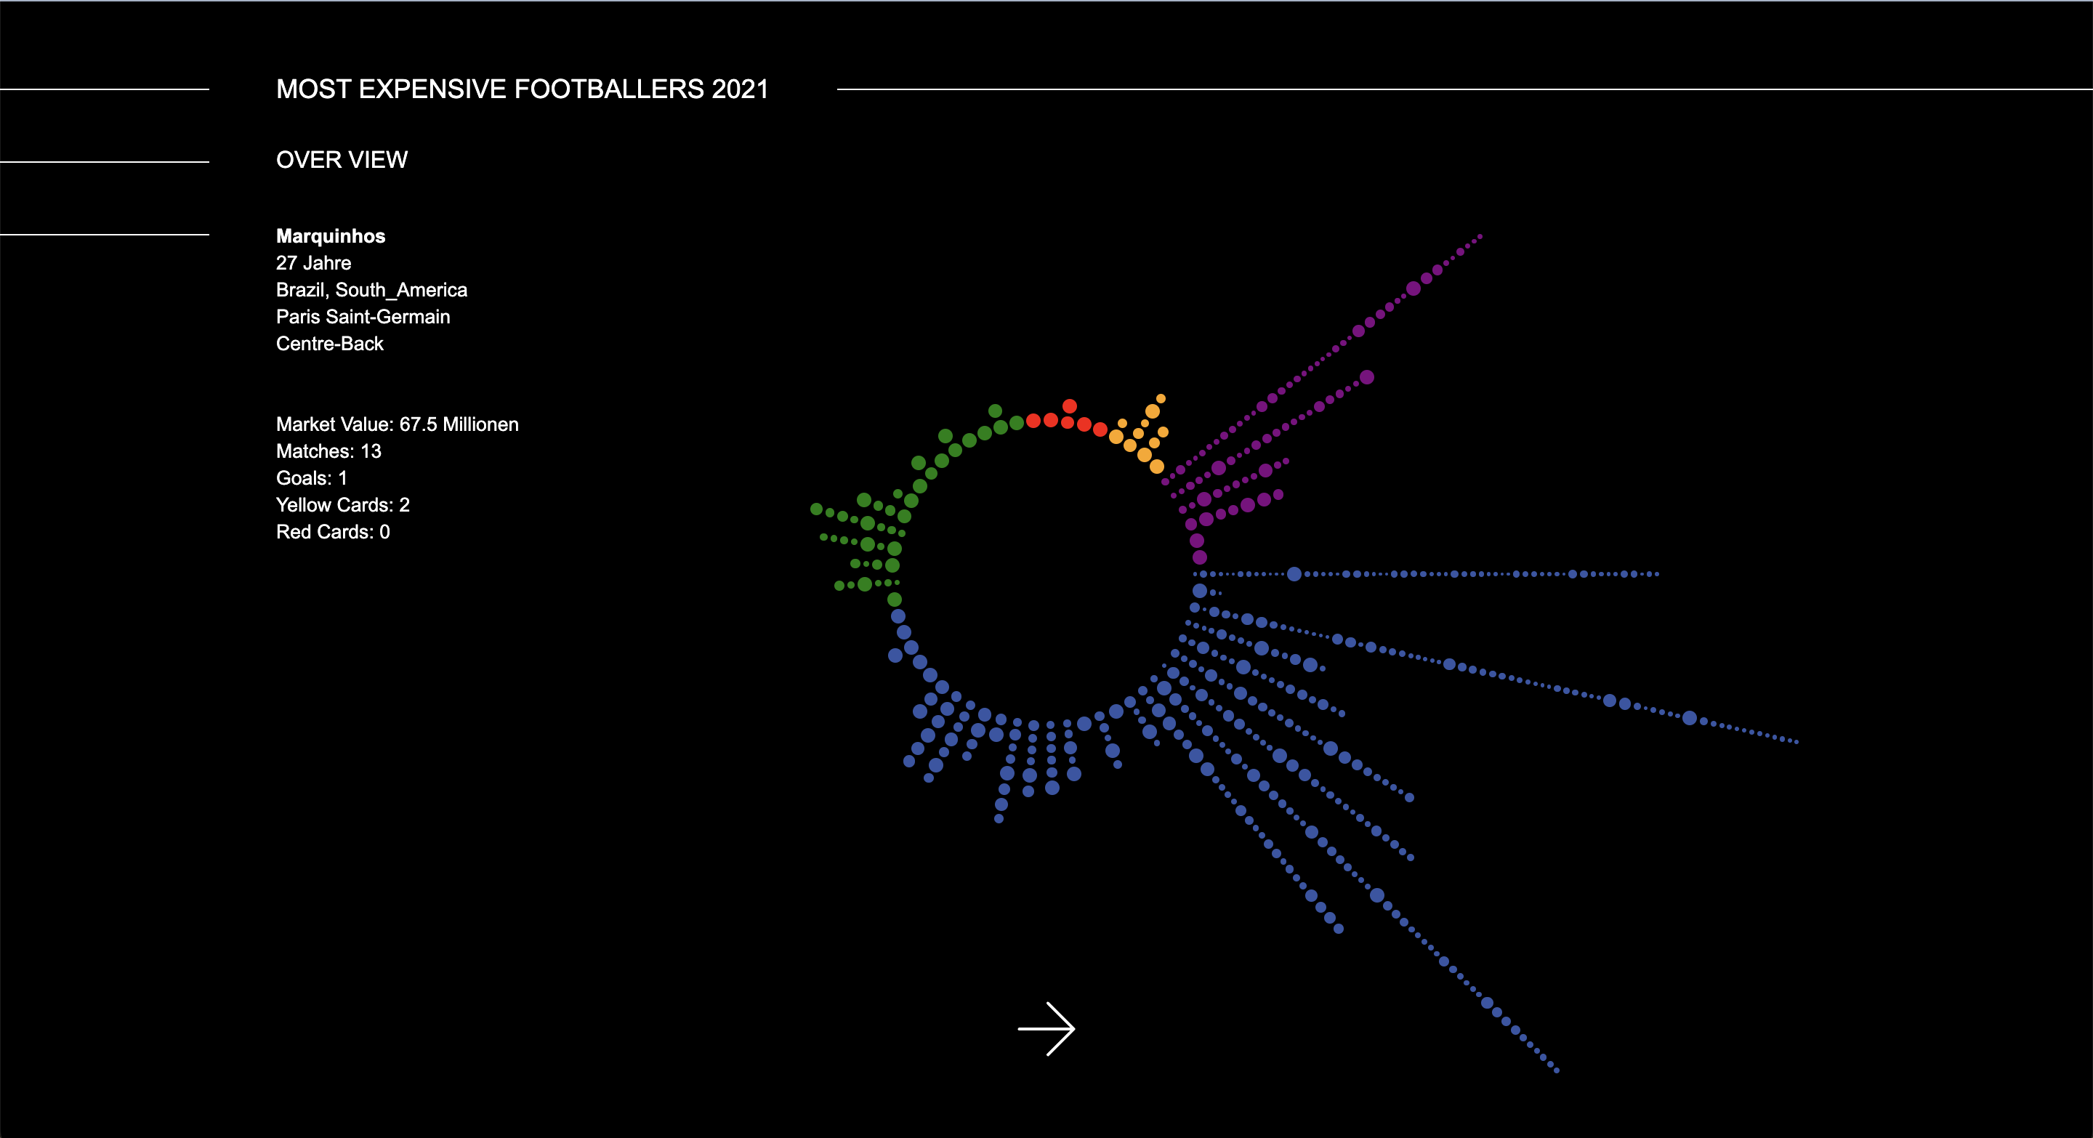Screen dimensions: 2093x1138
Task: Select the Centre-Back position text
Action: [329, 344]
